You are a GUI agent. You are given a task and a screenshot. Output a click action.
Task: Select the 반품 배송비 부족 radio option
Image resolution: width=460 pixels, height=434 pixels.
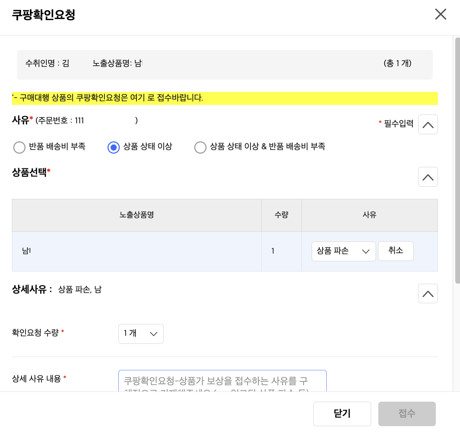click(x=19, y=148)
